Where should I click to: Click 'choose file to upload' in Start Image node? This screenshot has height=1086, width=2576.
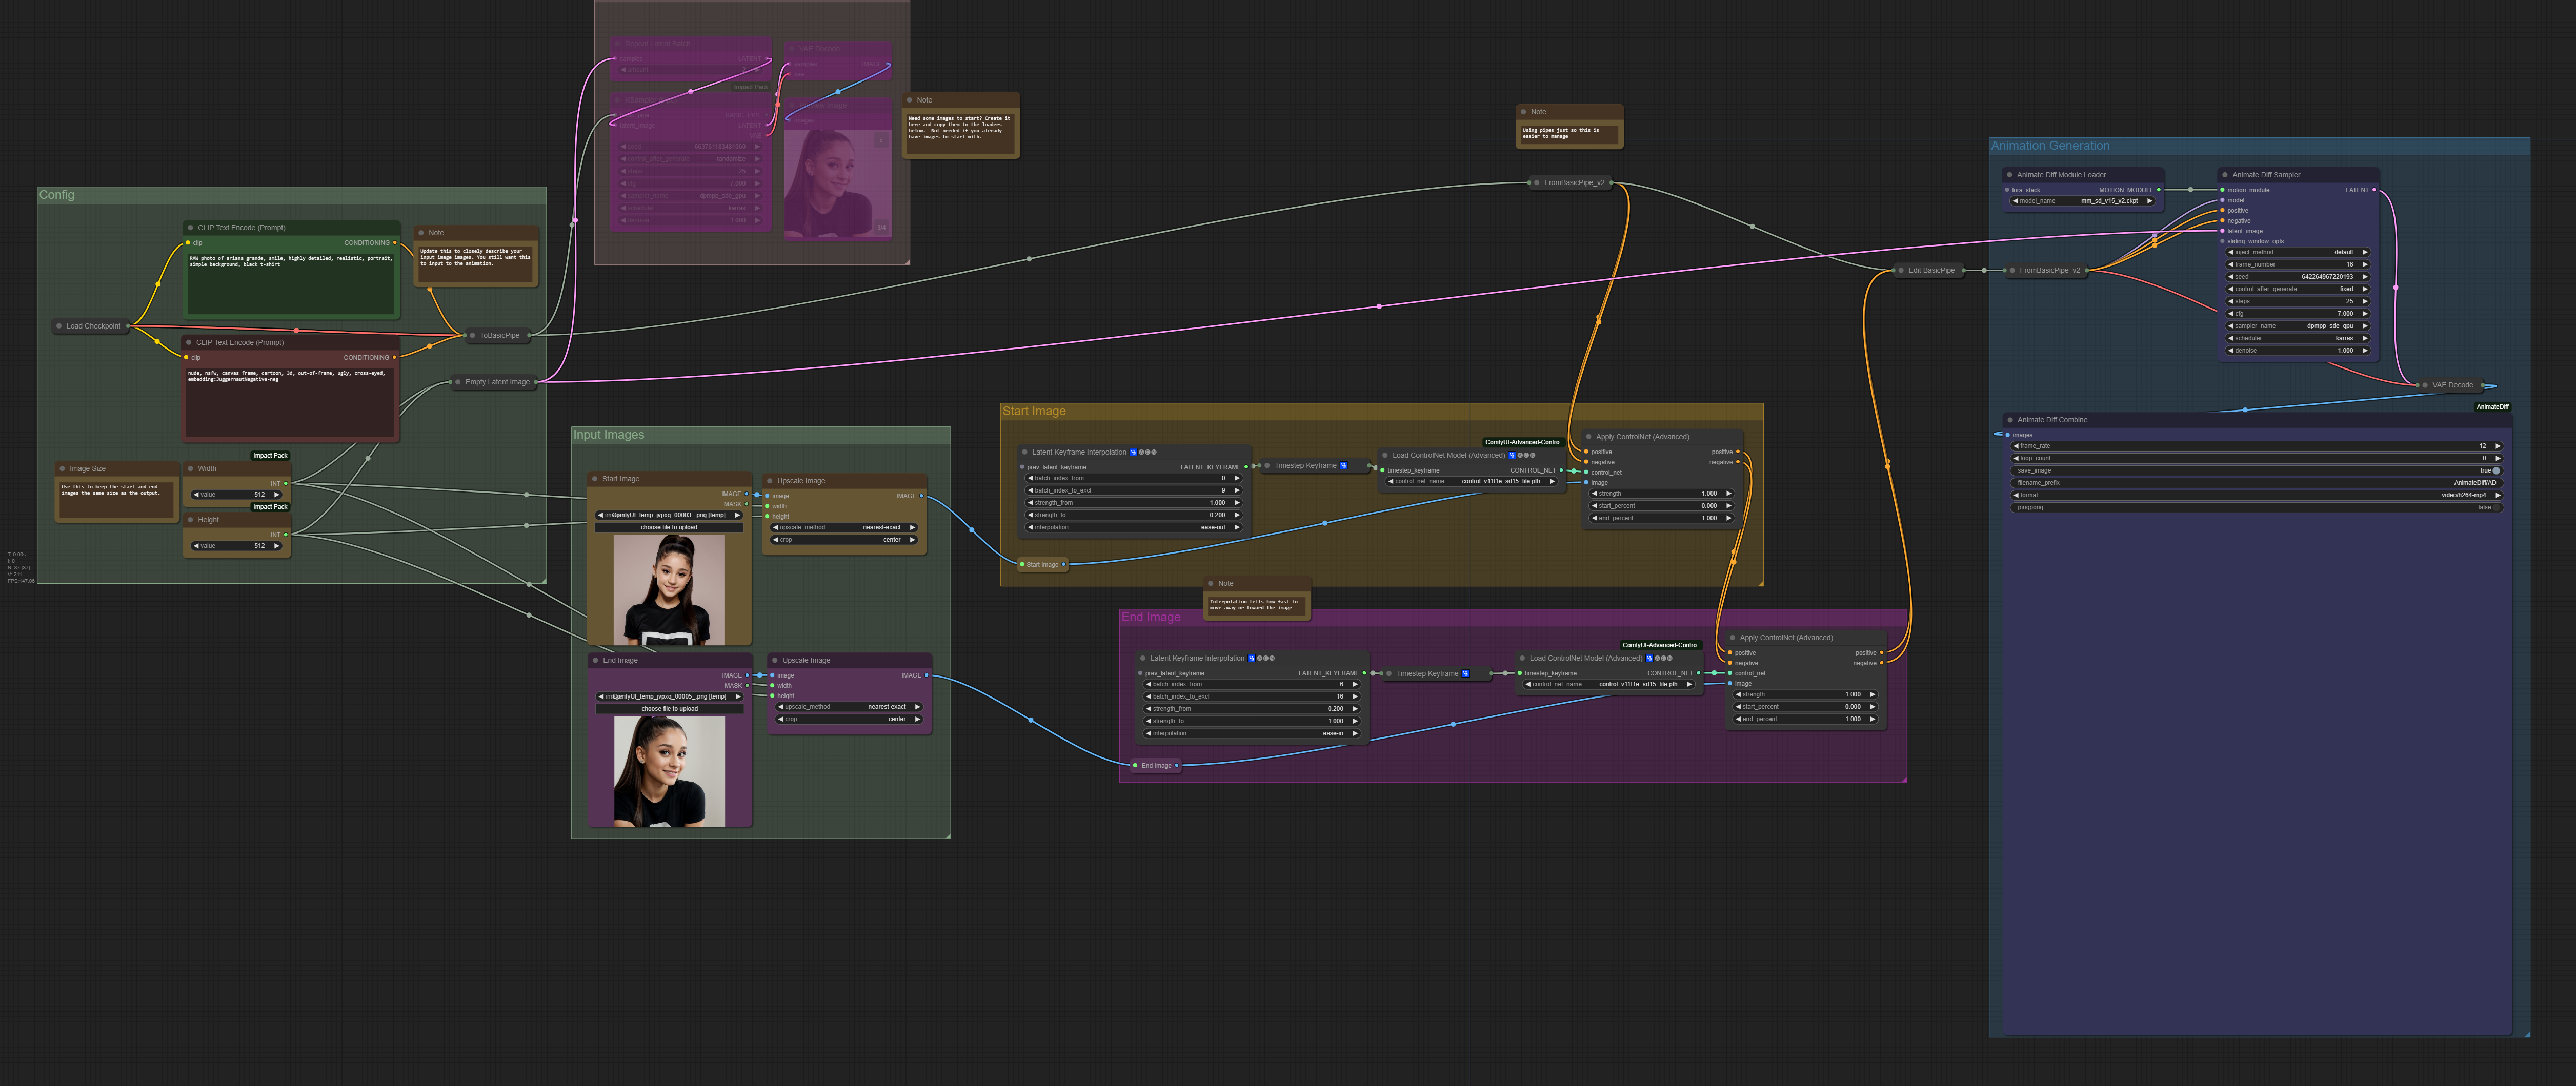point(669,528)
